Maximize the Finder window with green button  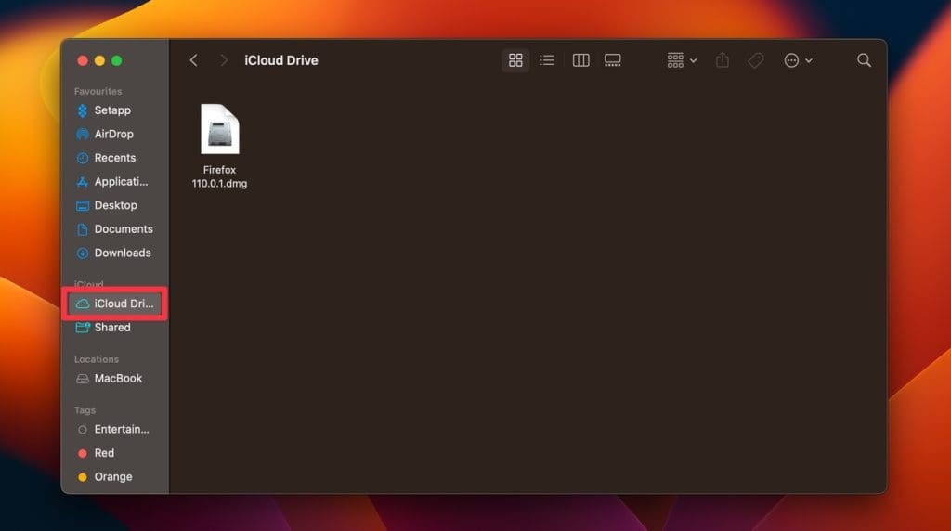point(116,60)
